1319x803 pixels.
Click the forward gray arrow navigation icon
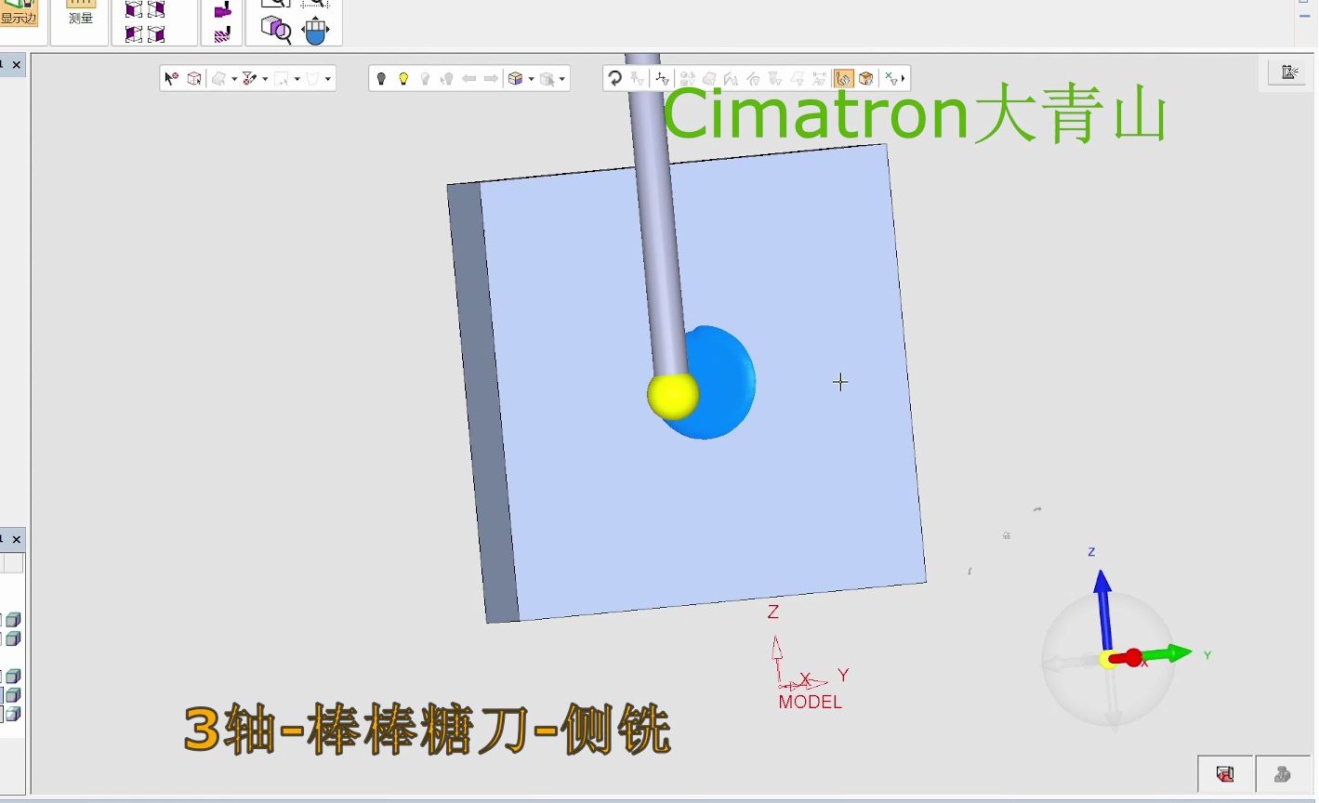494,78
